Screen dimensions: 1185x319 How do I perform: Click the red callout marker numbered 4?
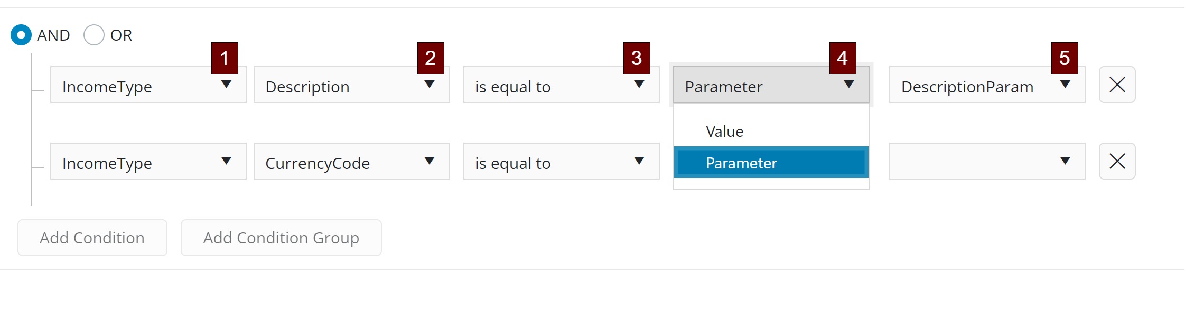click(843, 58)
